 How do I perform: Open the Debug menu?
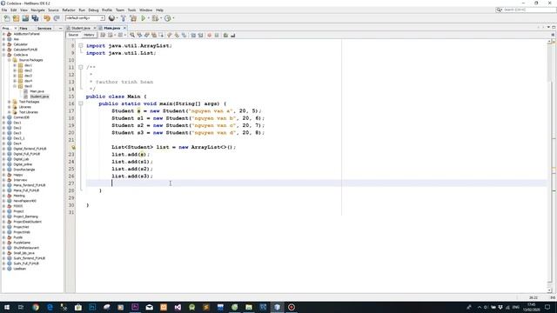(x=93, y=10)
